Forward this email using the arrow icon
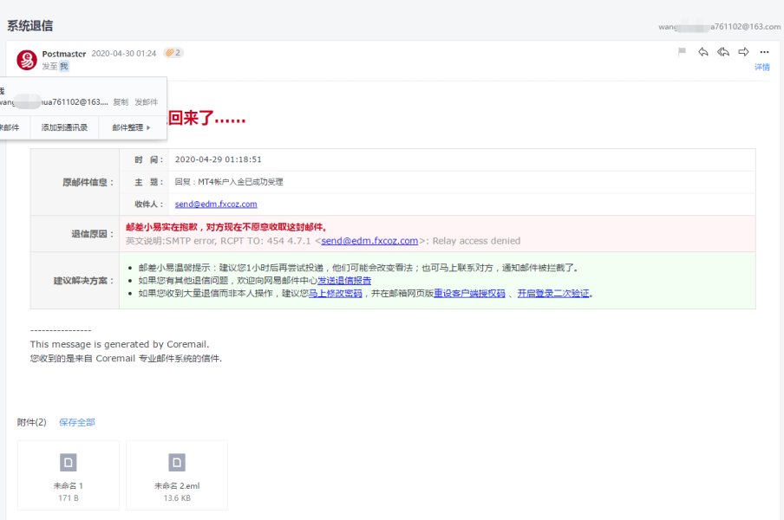 click(x=743, y=52)
